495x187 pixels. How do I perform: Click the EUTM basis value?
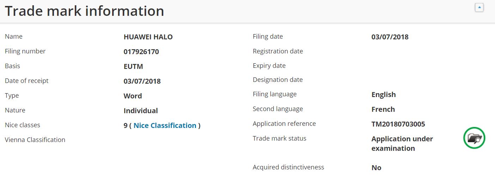click(x=133, y=66)
